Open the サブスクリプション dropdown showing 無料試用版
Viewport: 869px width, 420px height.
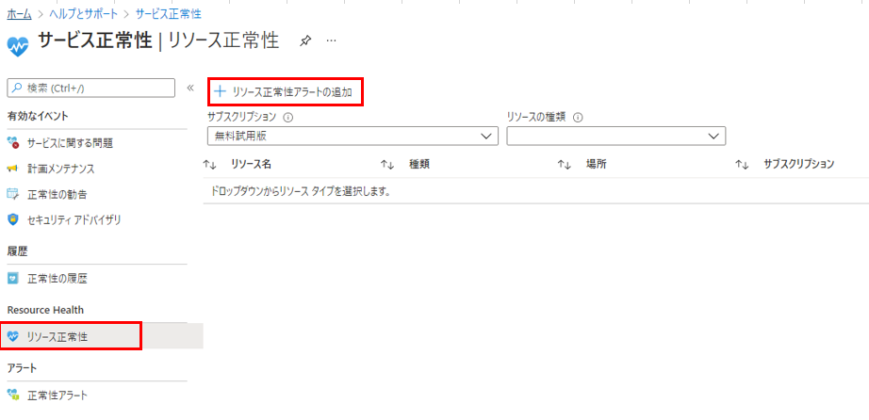(x=353, y=136)
